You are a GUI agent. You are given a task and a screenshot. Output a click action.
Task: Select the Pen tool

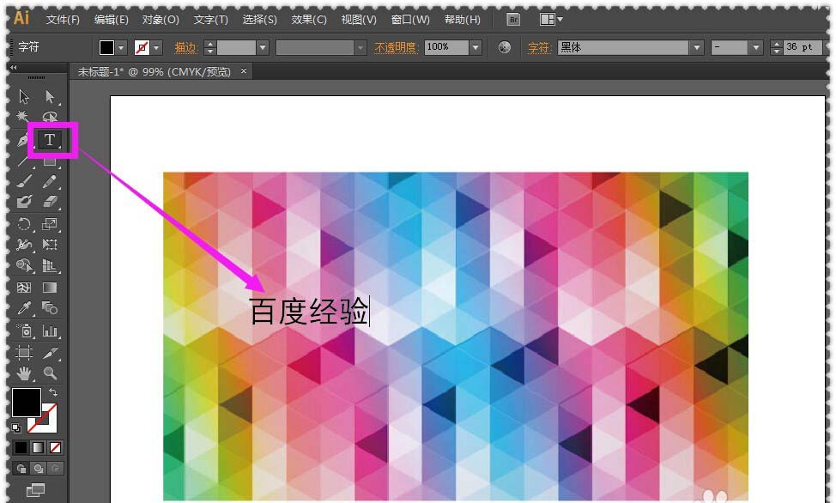pos(23,140)
